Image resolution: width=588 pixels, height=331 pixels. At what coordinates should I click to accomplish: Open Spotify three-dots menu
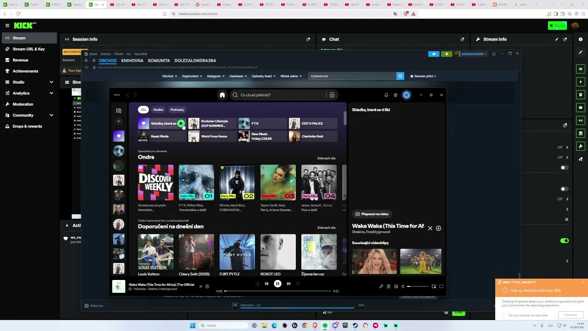117,95
